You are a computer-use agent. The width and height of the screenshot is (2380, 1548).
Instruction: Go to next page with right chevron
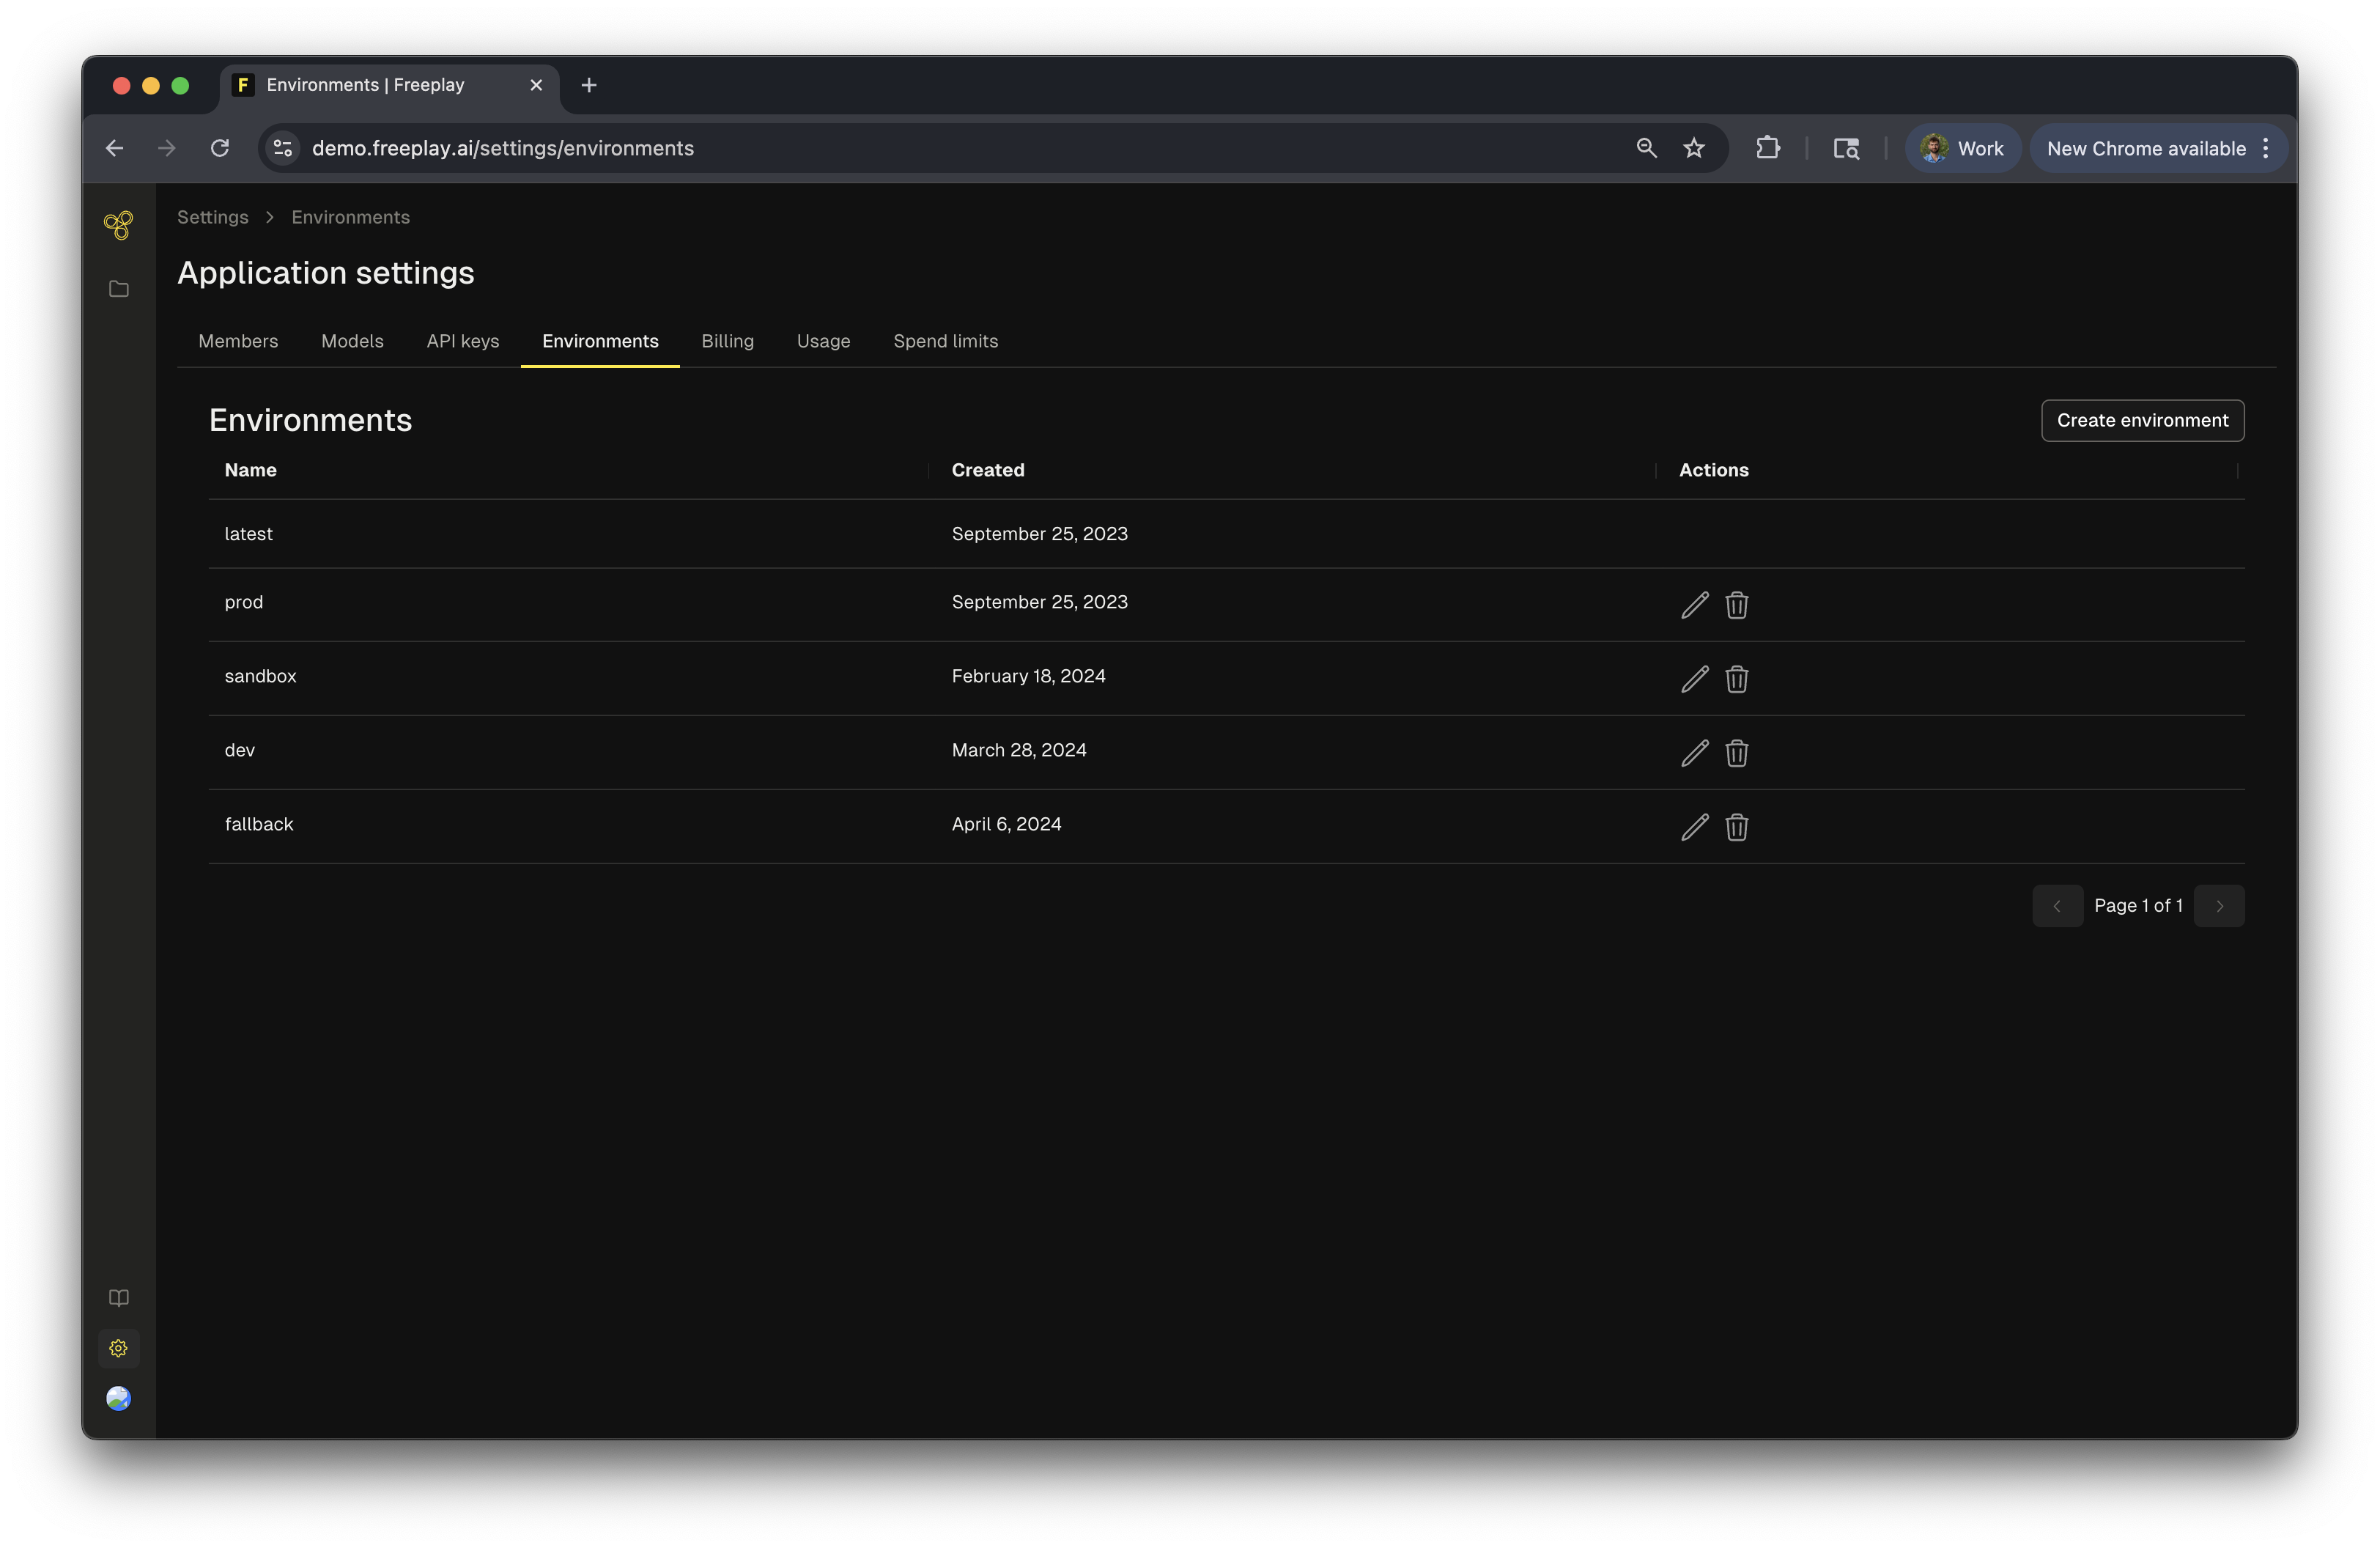pos(2219,906)
